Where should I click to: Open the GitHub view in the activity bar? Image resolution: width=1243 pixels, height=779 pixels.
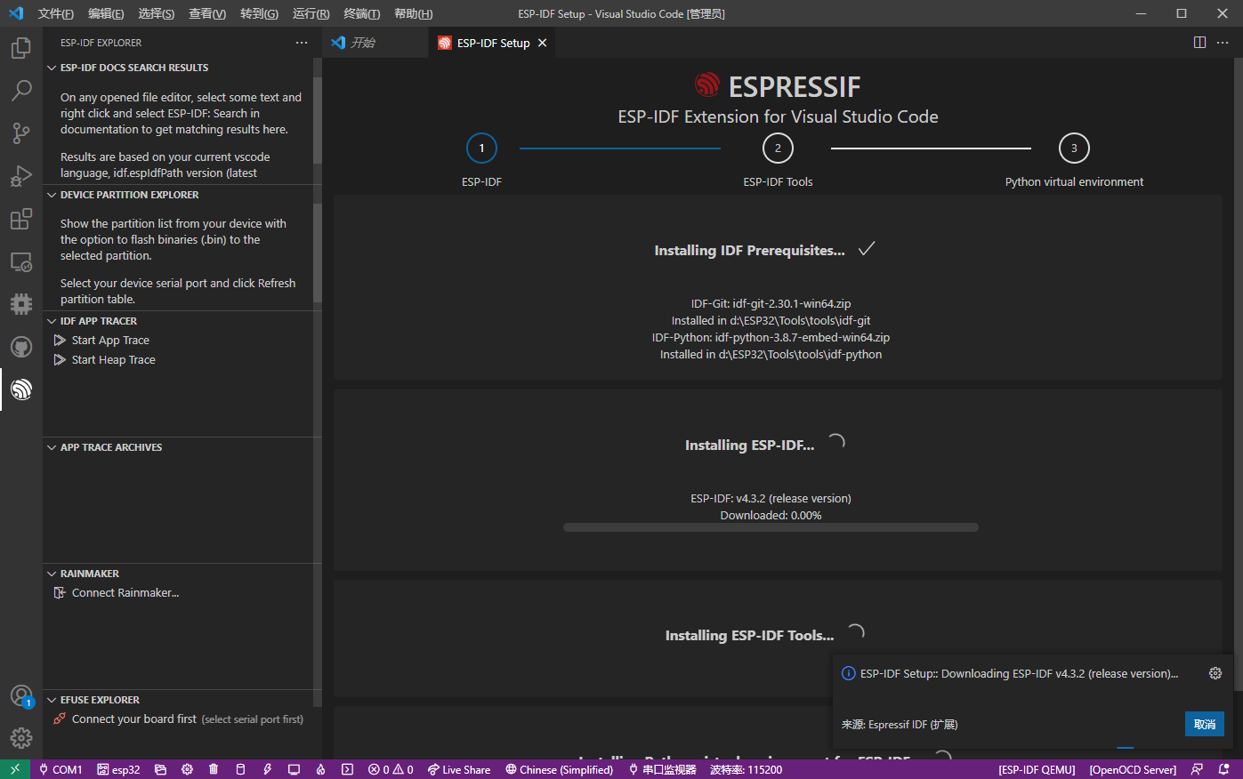[21, 347]
